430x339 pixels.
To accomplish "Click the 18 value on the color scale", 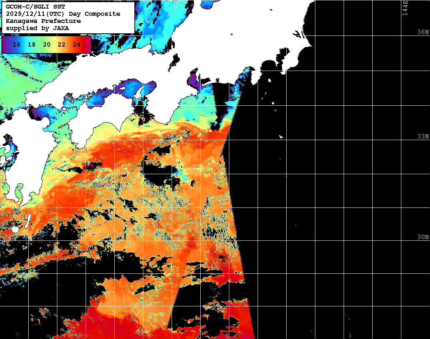I will click(32, 45).
